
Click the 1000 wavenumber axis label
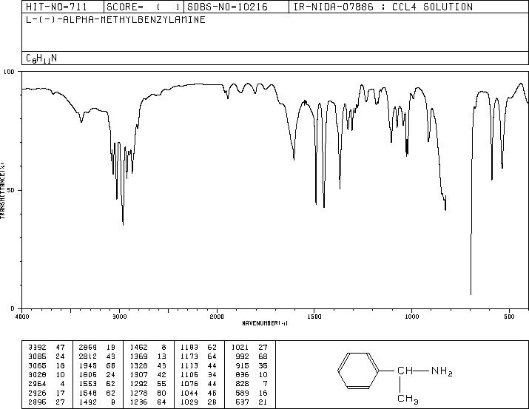coord(412,317)
